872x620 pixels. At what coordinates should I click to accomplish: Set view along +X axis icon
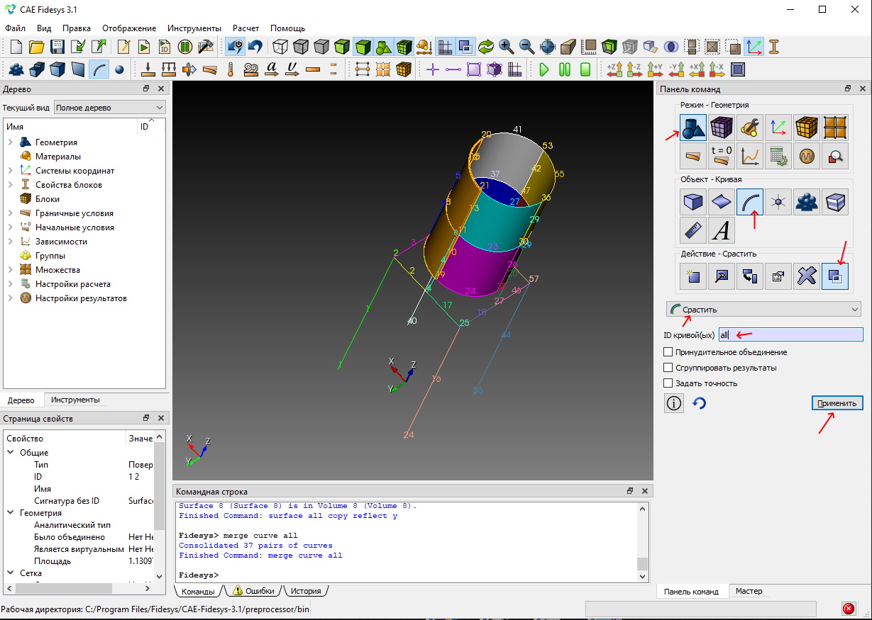coord(697,69)
